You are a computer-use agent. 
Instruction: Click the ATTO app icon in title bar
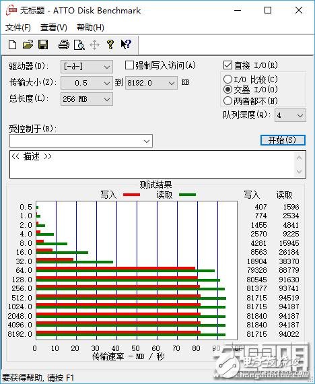11,11
